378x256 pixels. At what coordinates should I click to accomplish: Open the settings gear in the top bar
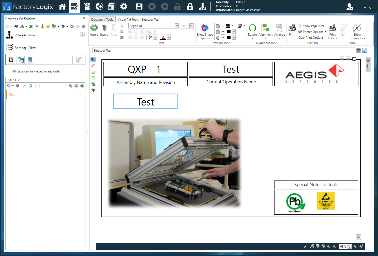click(124, 7)
